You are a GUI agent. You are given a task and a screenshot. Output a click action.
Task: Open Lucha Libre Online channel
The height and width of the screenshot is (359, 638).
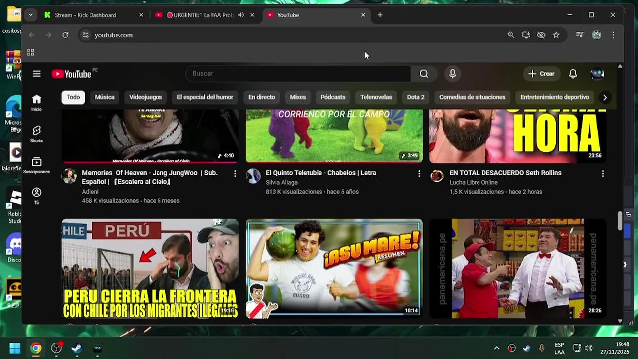click(x=474, y=182)
